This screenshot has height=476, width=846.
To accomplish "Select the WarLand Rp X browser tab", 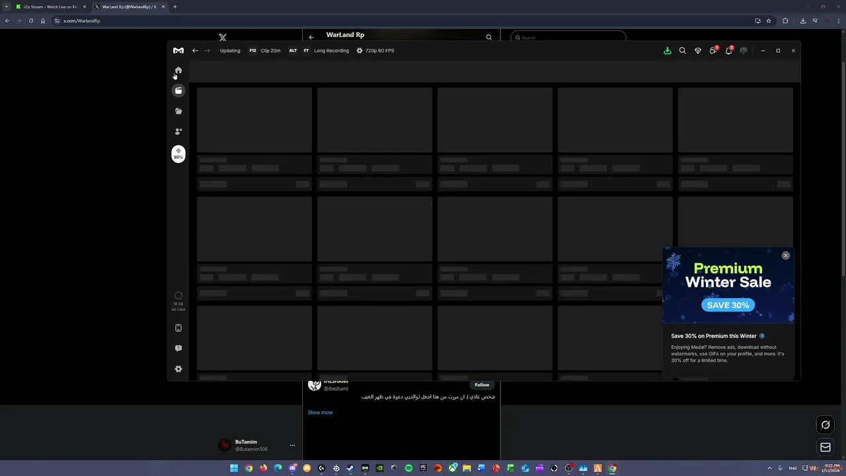I will coord(129,7).
